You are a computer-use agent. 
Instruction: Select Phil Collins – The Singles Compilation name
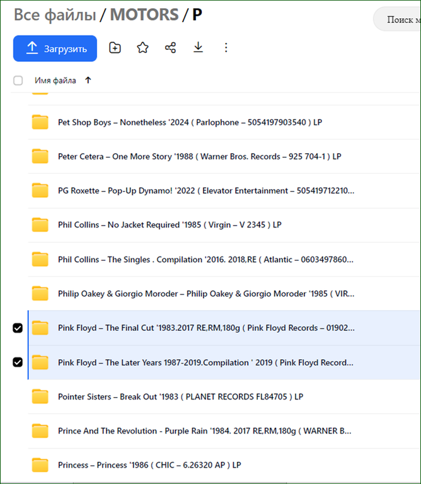point(206,260)
